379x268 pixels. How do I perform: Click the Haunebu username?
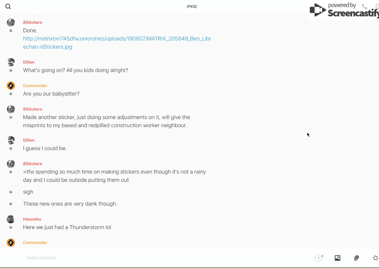click(32, 219)
